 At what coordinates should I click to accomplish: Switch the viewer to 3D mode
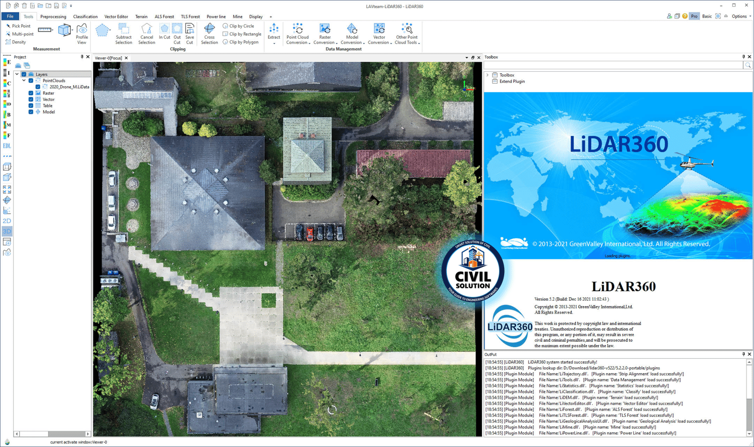(x=7, y=231)
